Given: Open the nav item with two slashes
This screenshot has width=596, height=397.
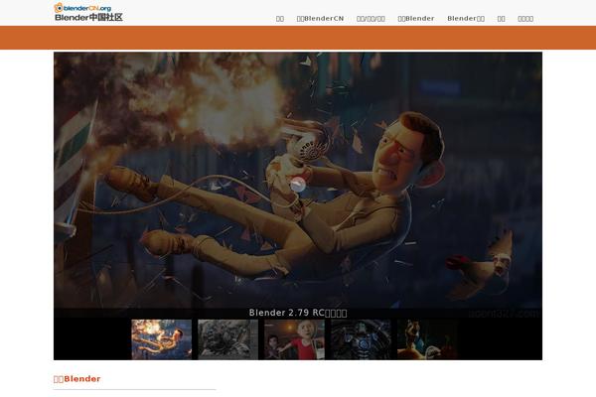Looking at the screenshot, I should tap(371, 19).
